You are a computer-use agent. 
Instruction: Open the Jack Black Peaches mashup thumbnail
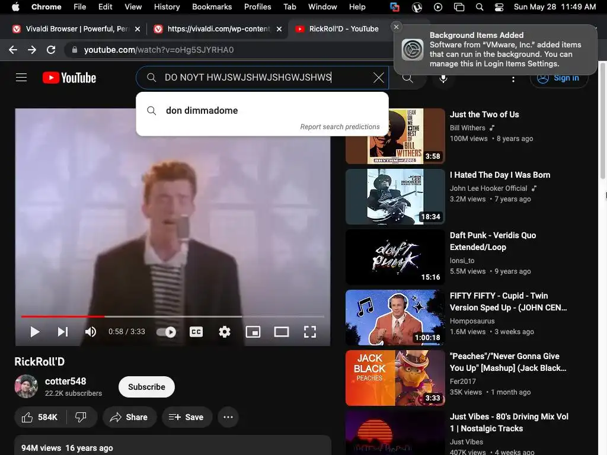pyautogui.click(x=395, y=377)
